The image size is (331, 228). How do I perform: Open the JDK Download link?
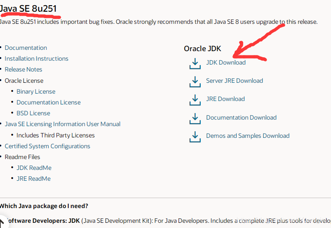click(226, 62)
